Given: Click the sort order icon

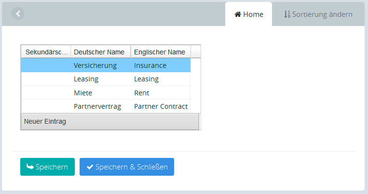Looking at the screenshot, I should pos(287,14).
